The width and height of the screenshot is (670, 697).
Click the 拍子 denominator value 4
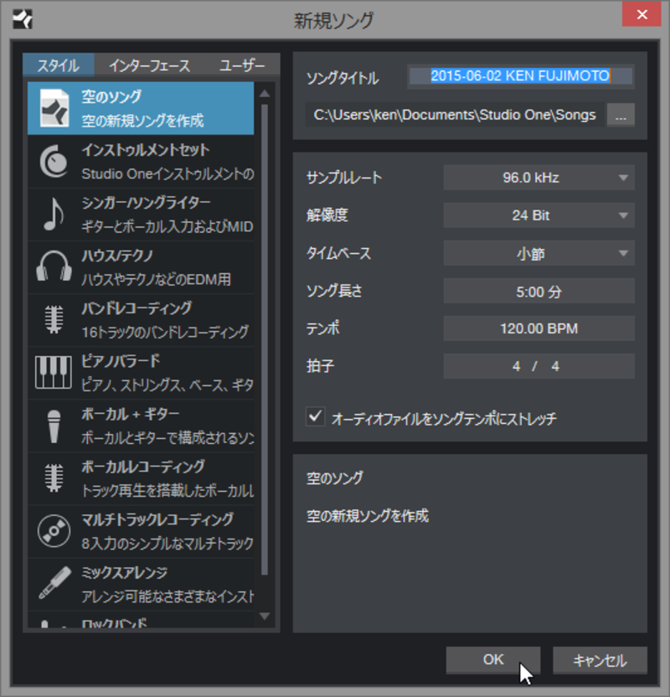555,366
